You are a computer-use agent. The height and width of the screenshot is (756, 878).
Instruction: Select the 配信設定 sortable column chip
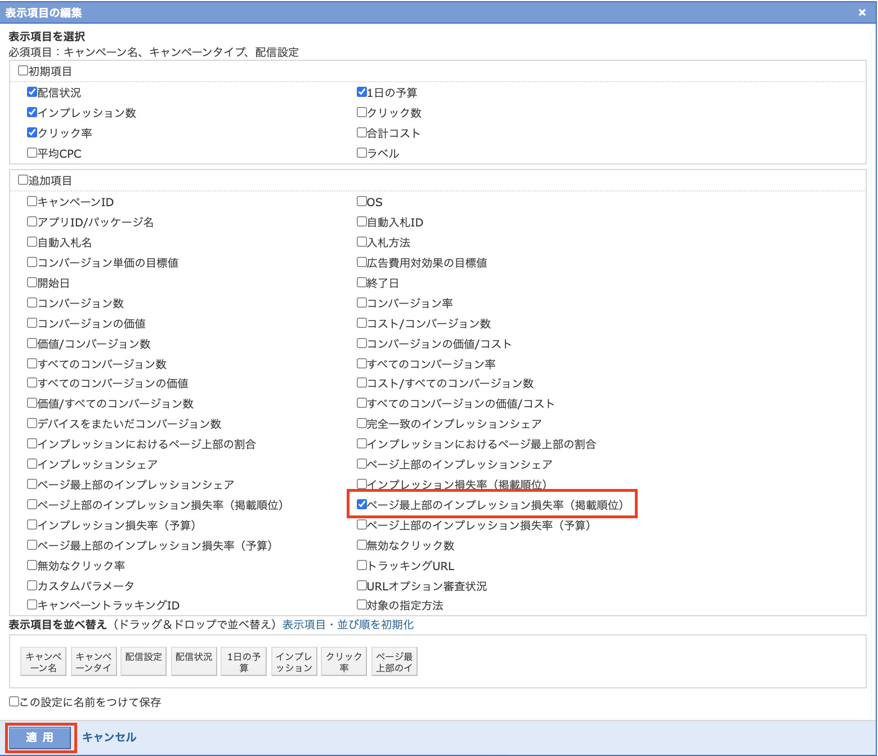pos(144,661)
